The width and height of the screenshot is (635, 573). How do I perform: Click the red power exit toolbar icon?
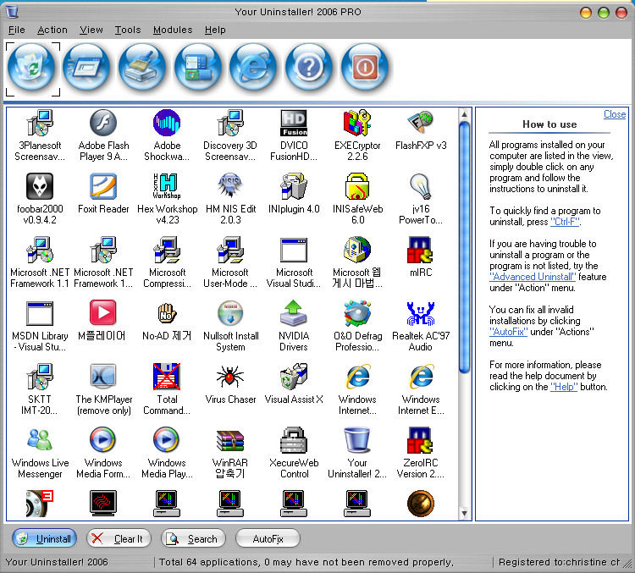click(365, 67)
